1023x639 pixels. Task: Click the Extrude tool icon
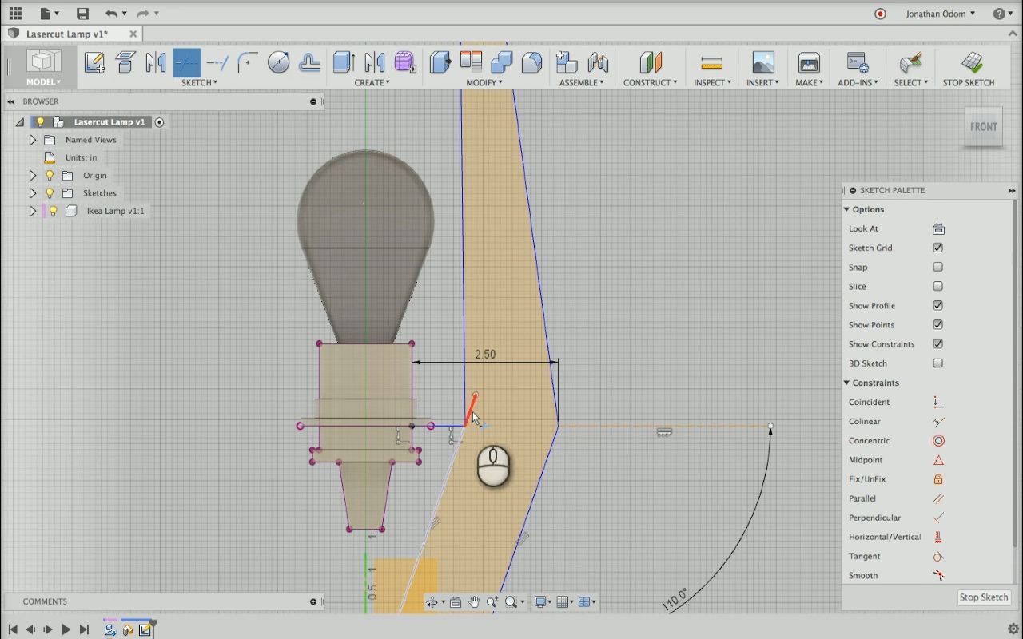pyautogui.click(x=344, y=62)
